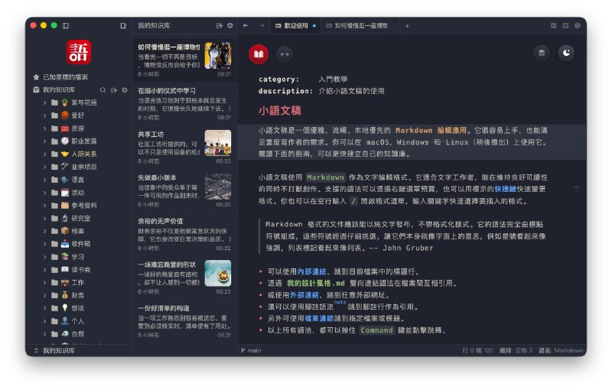
Task: Expand the 活动 folder
Action: (x=44, y=193)
